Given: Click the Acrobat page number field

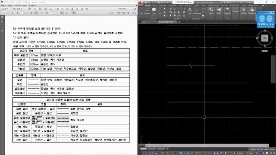Looking at the screenshot, I should [x=22, y=13].
